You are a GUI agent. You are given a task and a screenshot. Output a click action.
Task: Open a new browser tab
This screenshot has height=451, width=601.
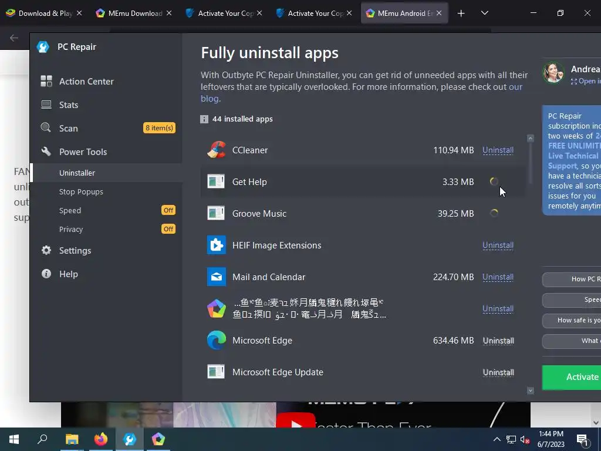click(461, 14)
